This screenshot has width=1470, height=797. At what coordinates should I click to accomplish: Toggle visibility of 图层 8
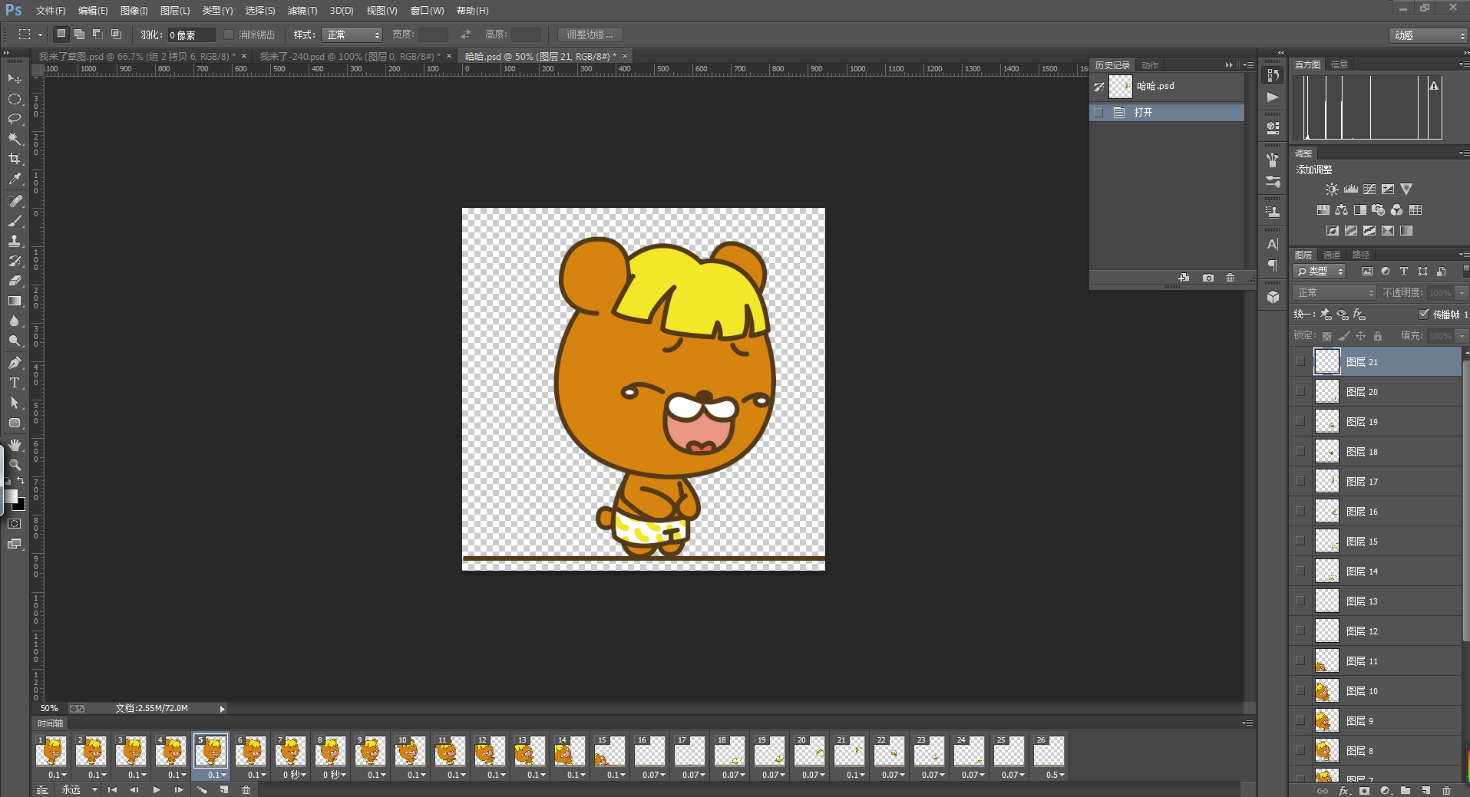tap(1300, 750)
